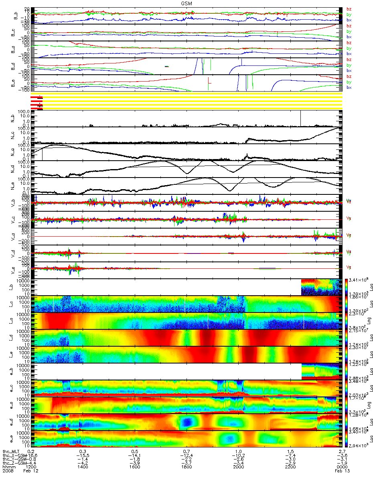This screenshot has width=373, height=482.
Task: Click the green by legend of B_a panel
Action: pyautogui.click(x=349, y=48)
